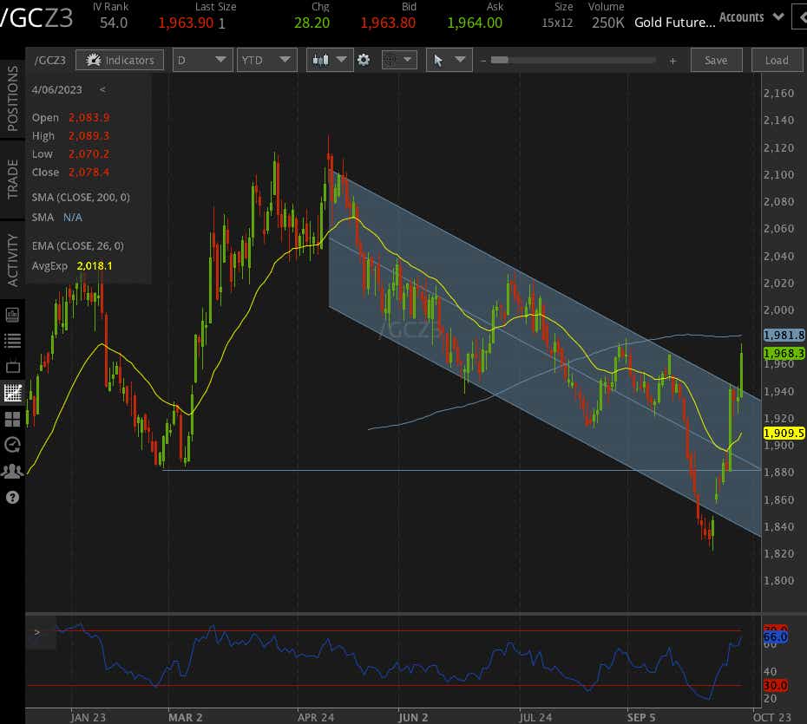Open chart settings gear icon
807x724 pixels.
click(x=364, y=60)
